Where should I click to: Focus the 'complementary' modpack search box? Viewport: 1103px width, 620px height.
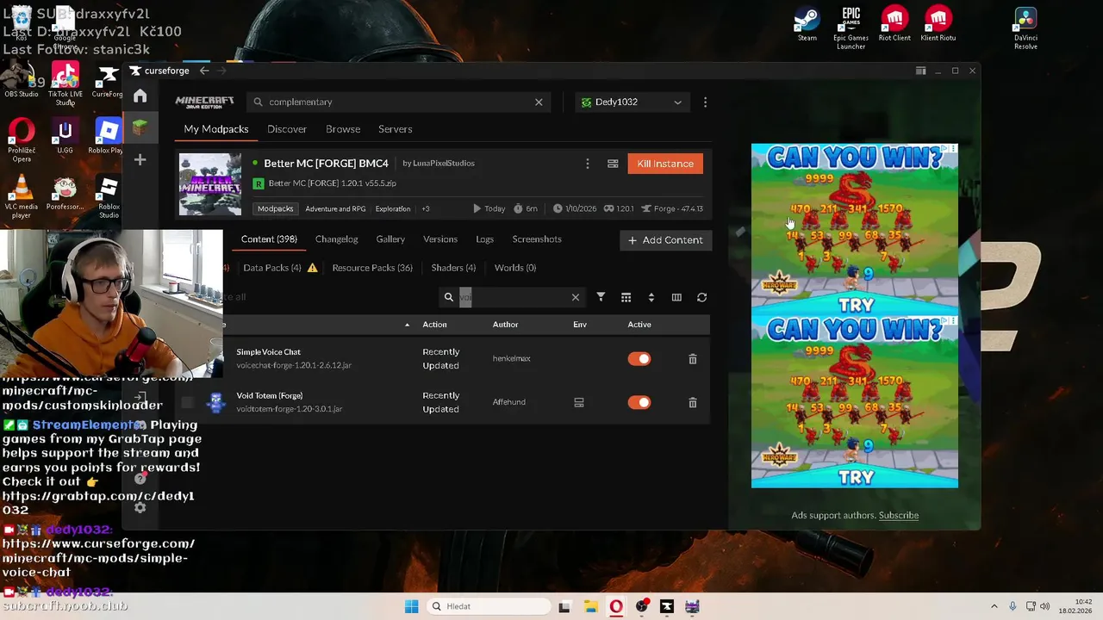399,102
